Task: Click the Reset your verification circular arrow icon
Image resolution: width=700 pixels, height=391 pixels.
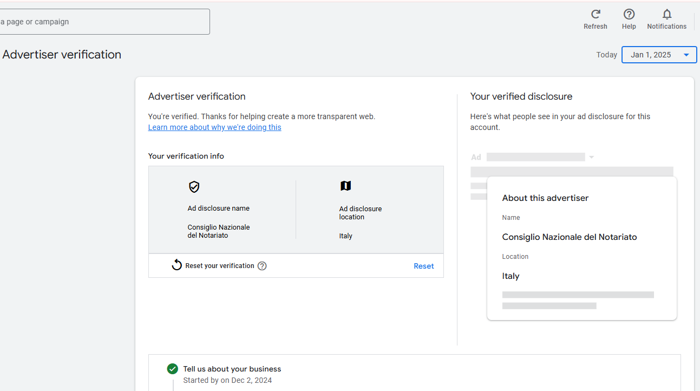Action: [x=176, y=265]
